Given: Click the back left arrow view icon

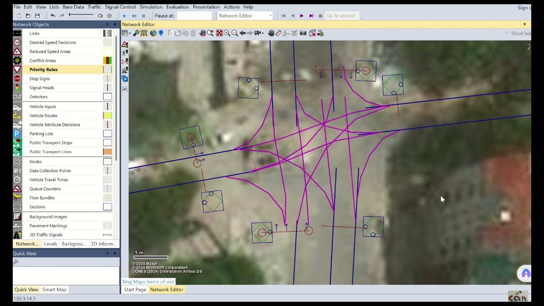Looking at the screenshot, I should point(243,33).
